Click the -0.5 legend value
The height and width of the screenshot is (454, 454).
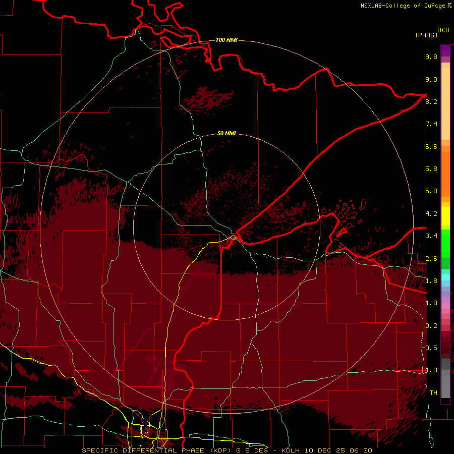pyautogui.click(x=429, y=348)
